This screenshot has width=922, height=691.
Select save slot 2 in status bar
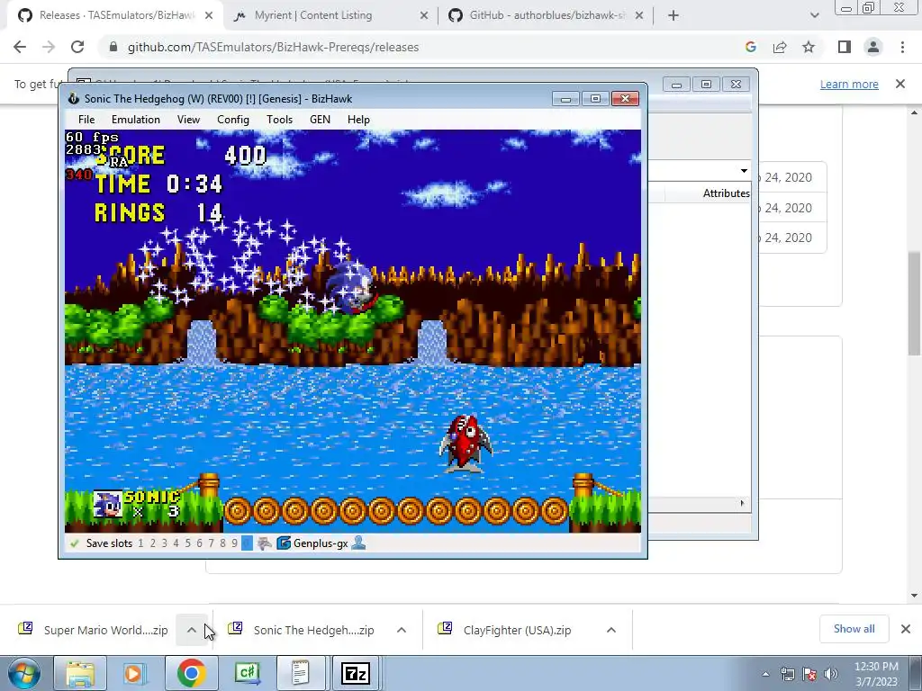[x=153, y=543]
